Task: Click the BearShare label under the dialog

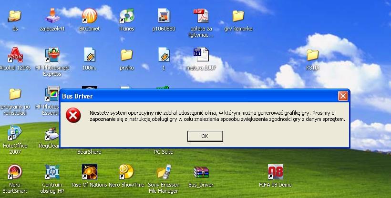Action: (x=89, y=152)
